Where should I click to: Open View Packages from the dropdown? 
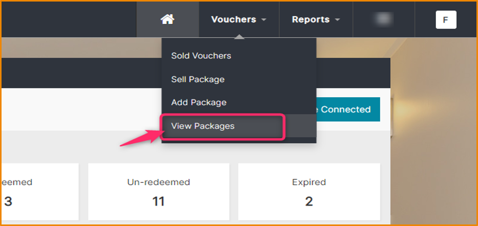pyautogui.click(x=203, y=126)
